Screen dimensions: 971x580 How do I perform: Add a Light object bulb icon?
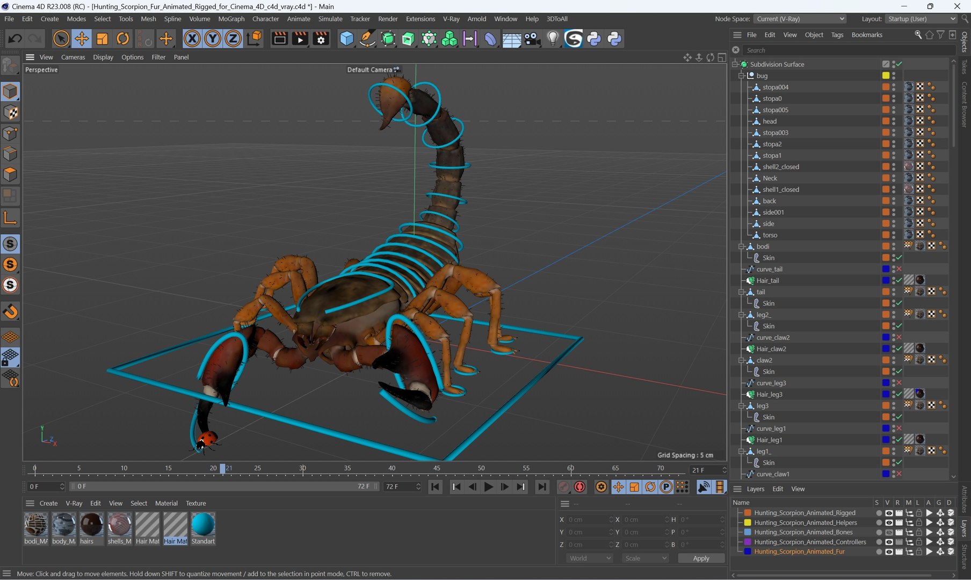click(x=553, y=39)
